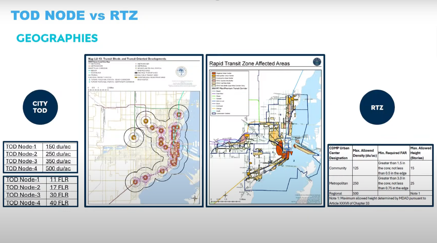Screen dimensions: 437x243
Task: Collapse the 2020 Future Land Use Map legend
Action: [x=99, y=62]
